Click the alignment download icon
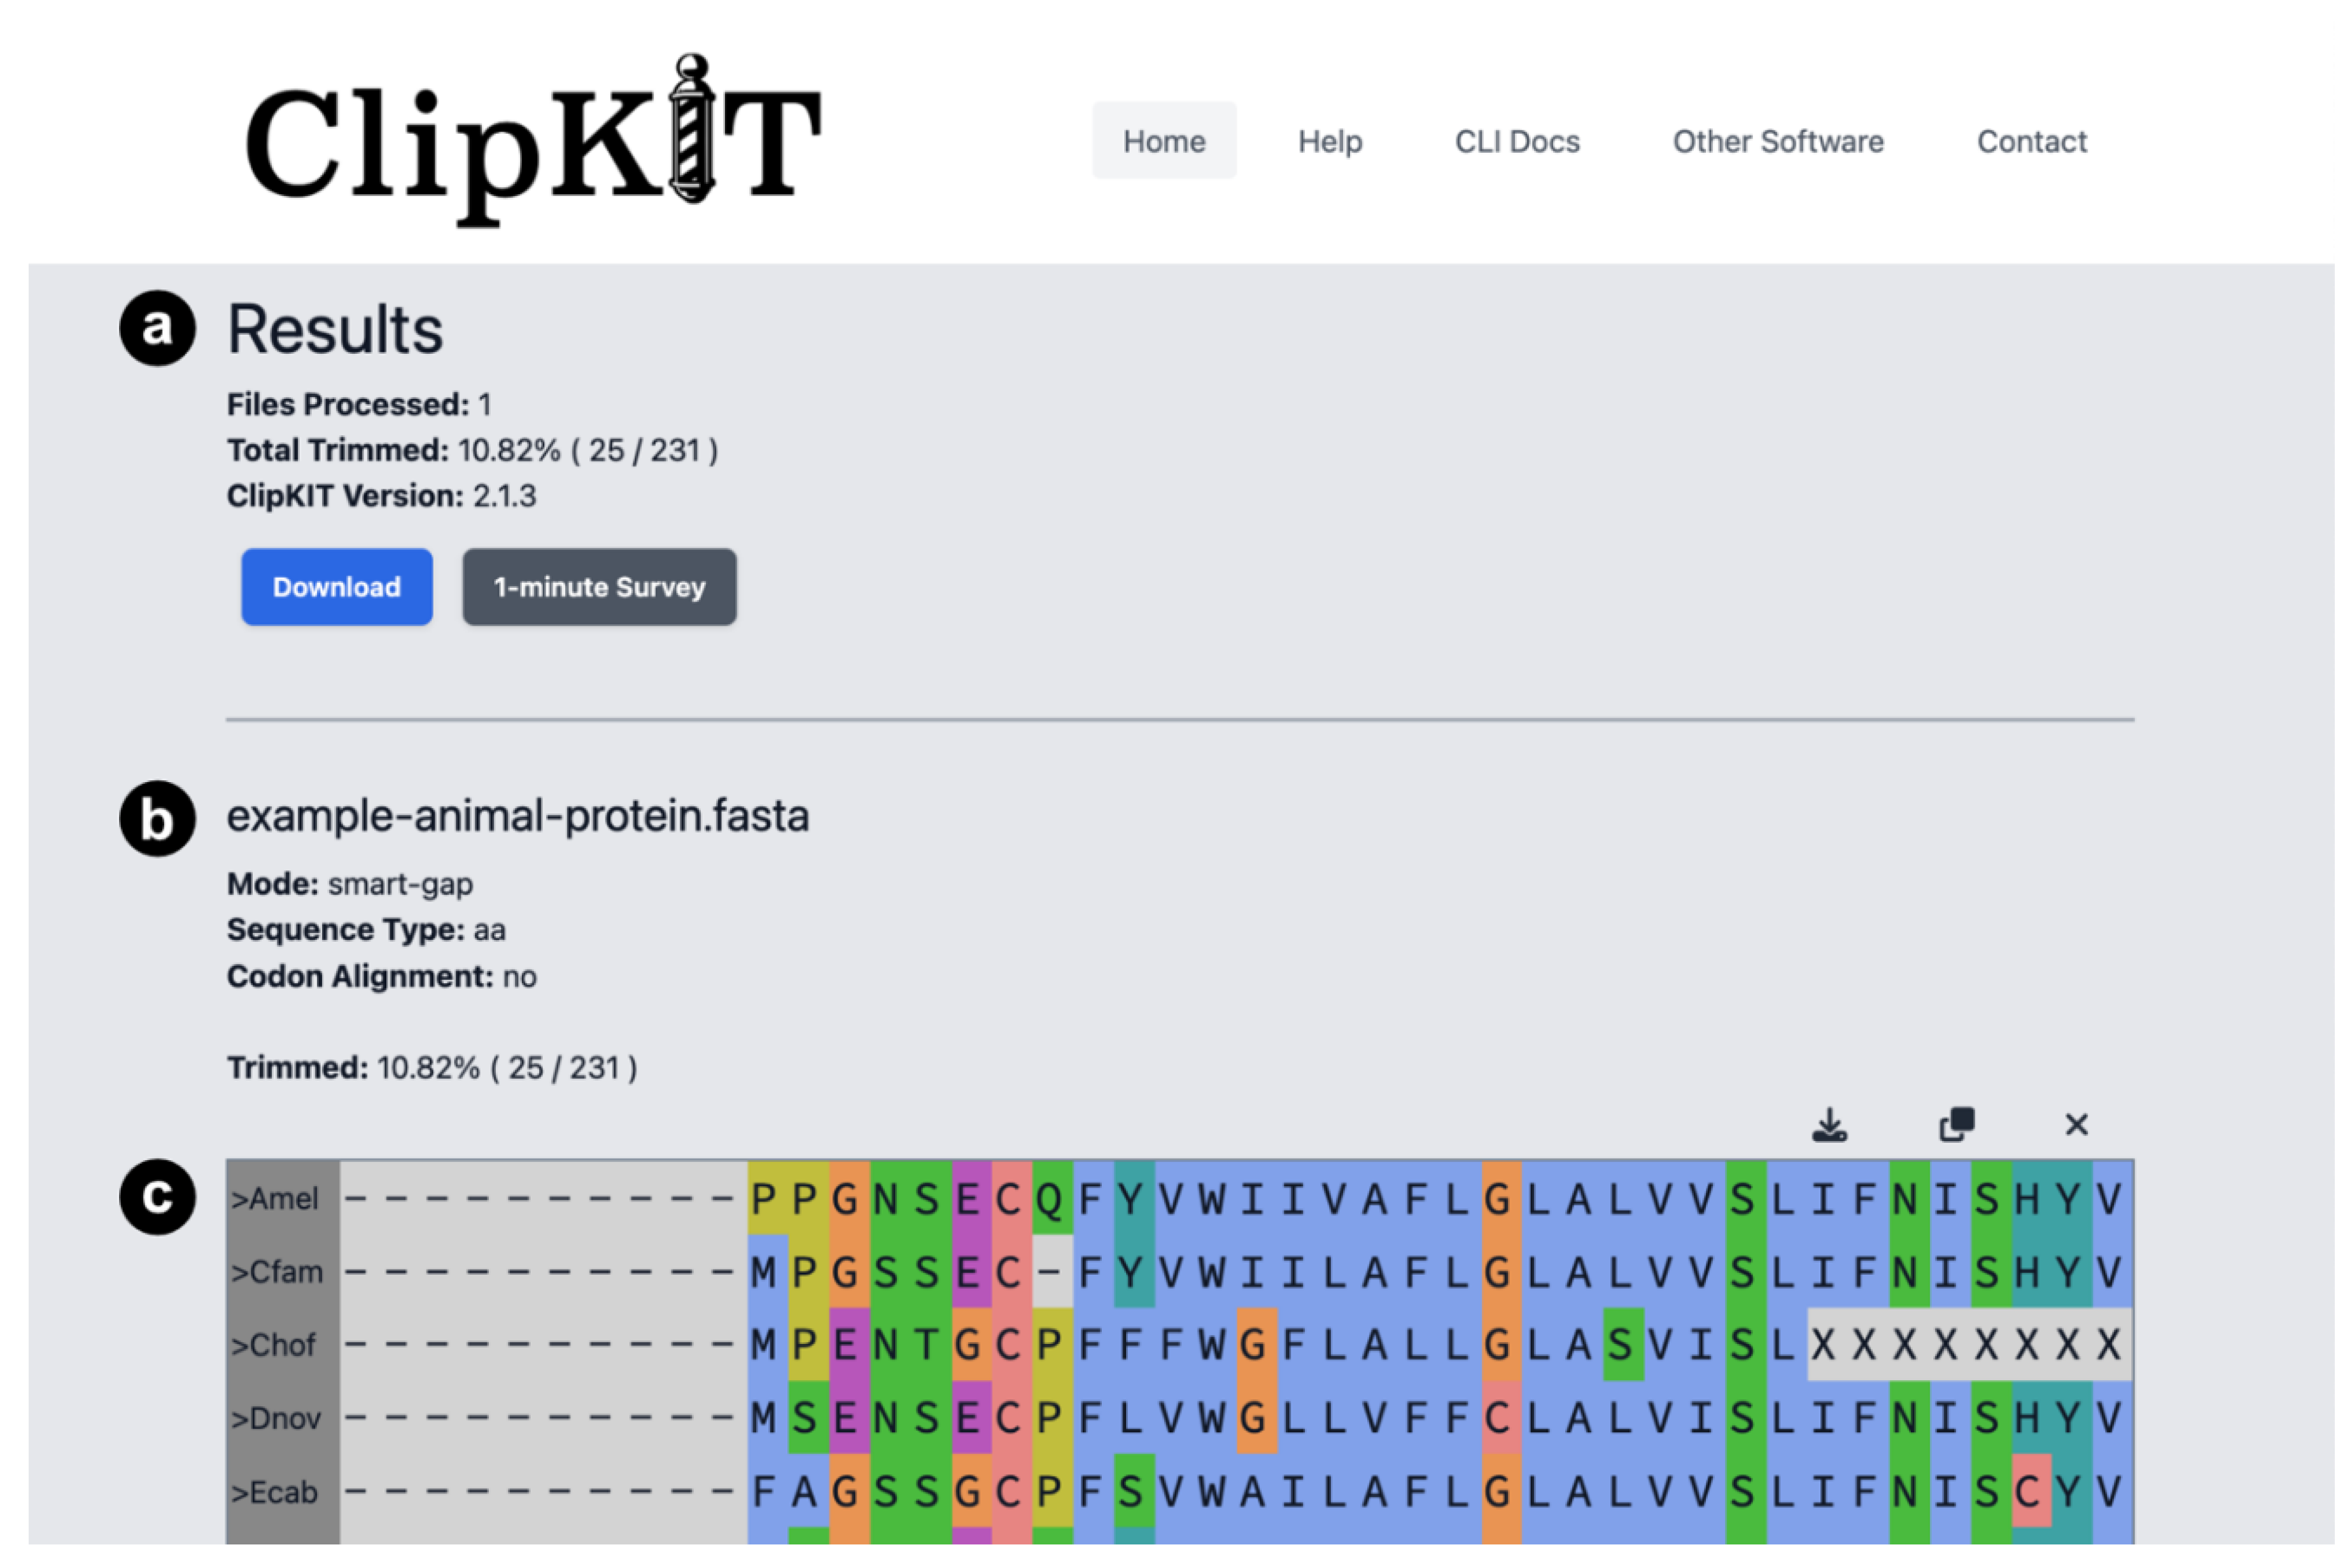The height and width of the screenshot is (1568, 2352). [x=1829, y=1125]
